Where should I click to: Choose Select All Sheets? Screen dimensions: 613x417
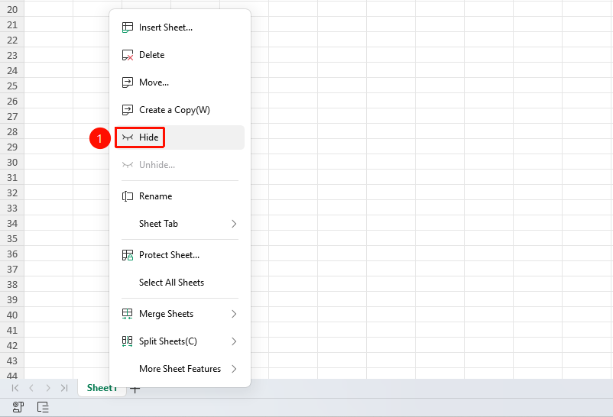point(180,282)
